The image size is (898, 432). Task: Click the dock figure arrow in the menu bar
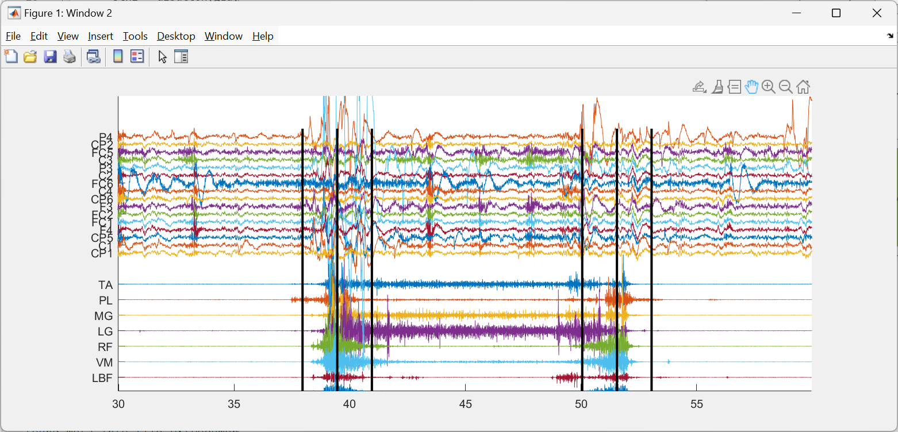891,36
